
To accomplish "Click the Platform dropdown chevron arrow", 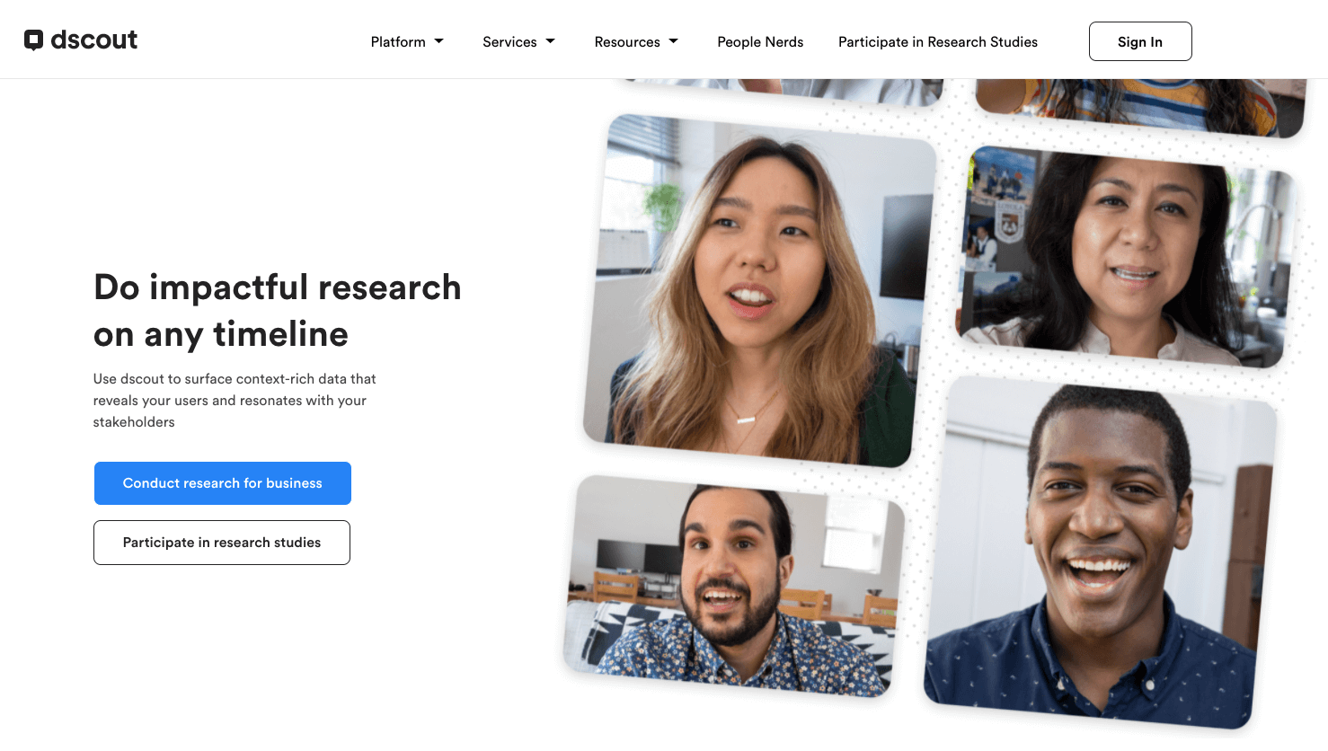I will click(x=439, y=41).
